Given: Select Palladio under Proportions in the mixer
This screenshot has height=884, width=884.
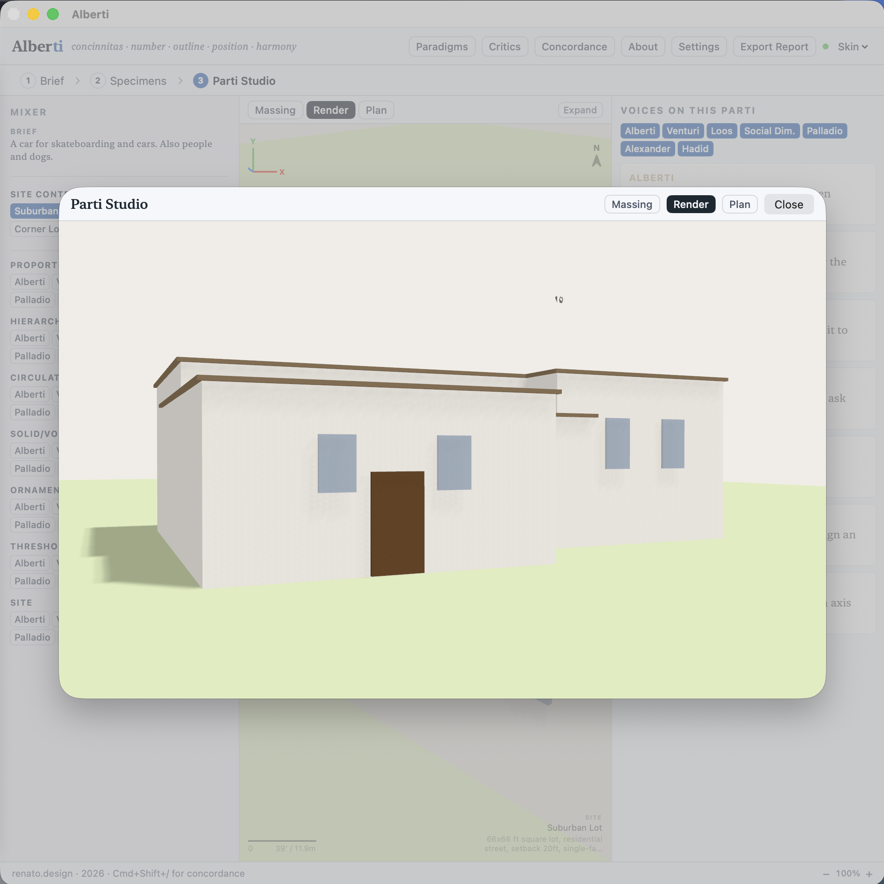Looking at the screenshot, I should pos(32,300).
